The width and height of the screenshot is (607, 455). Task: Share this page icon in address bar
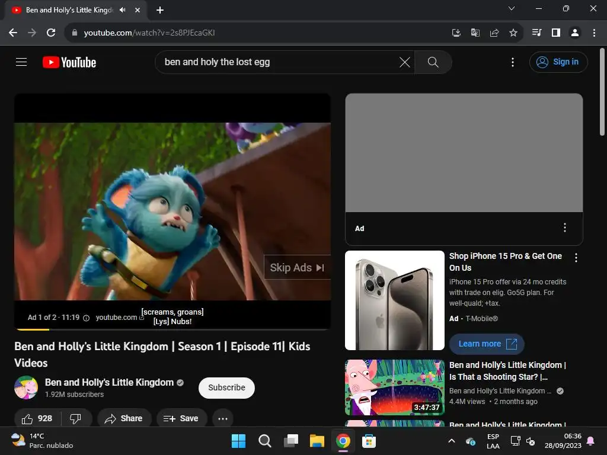click(x=494, y=33)
